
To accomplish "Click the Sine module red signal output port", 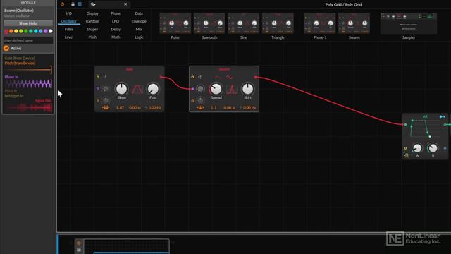I will [x=161, y=77].
